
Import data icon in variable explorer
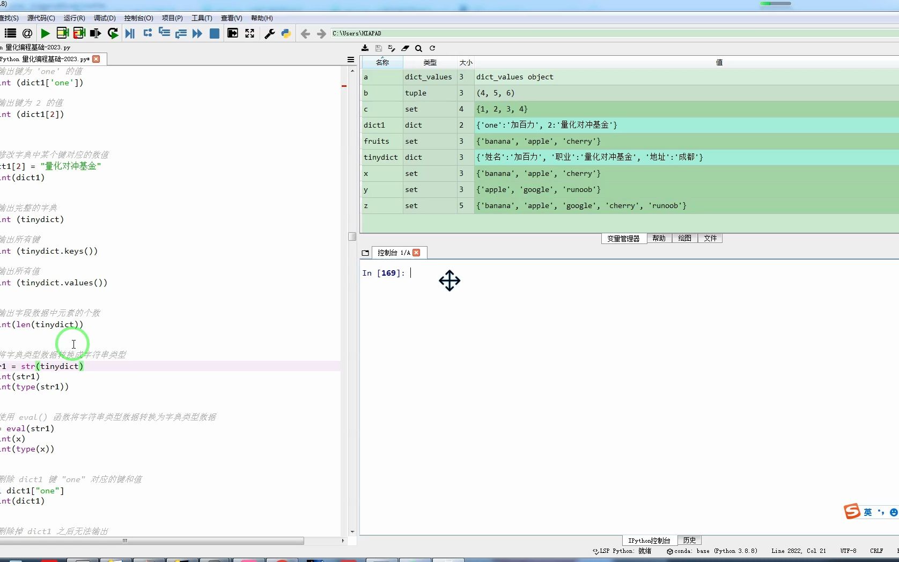click(x=365, y=48)
